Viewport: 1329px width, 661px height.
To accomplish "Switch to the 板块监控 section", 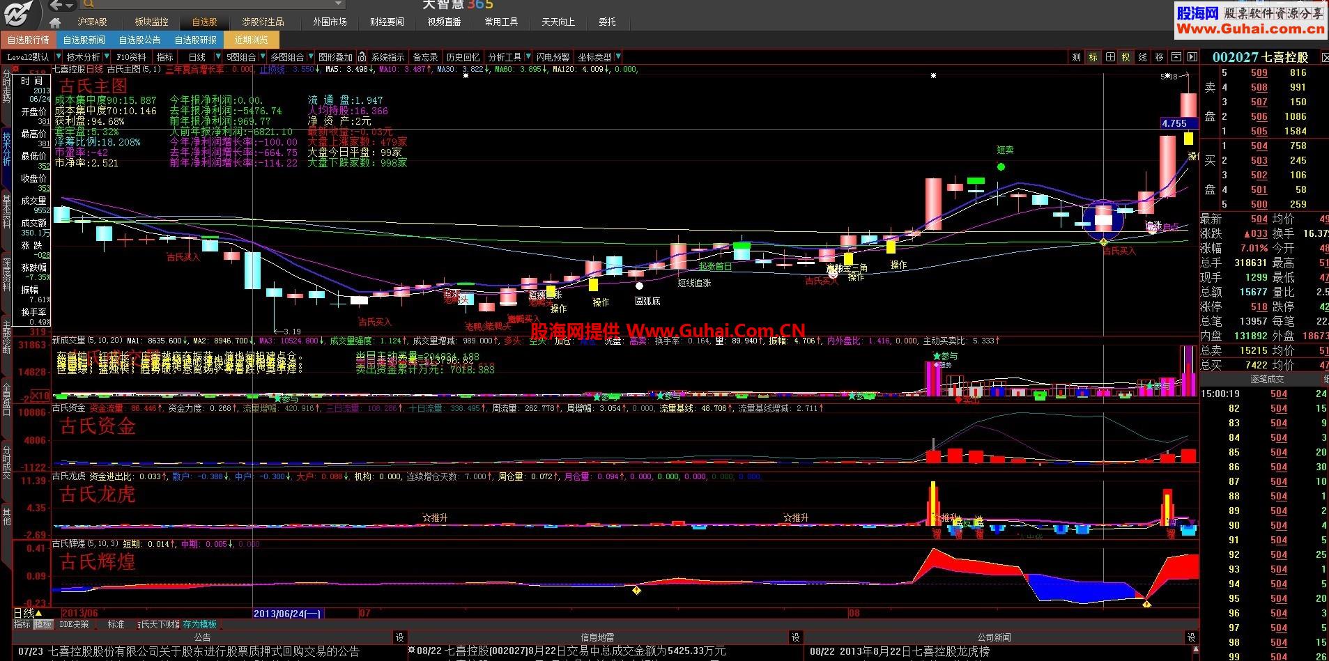I will pos(151,22).
